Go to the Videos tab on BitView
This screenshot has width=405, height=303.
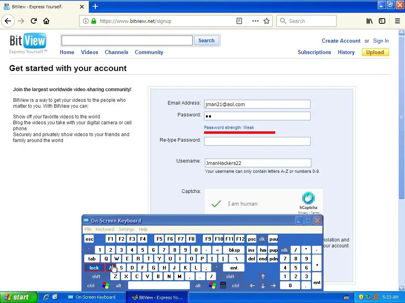tap(90, 52)
